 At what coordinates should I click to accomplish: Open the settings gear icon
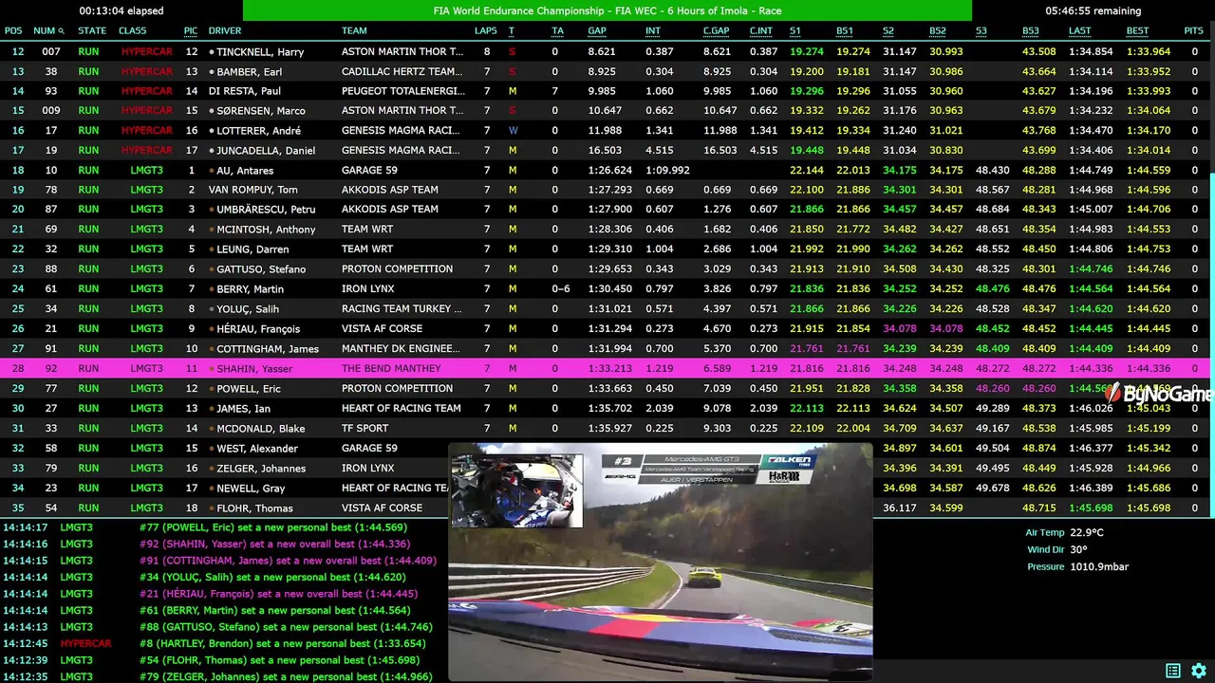(1199, 671)
